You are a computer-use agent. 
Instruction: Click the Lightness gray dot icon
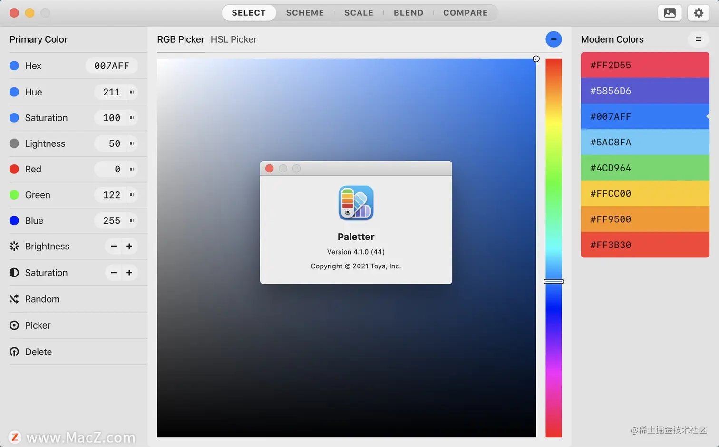[x=14, y=143]
